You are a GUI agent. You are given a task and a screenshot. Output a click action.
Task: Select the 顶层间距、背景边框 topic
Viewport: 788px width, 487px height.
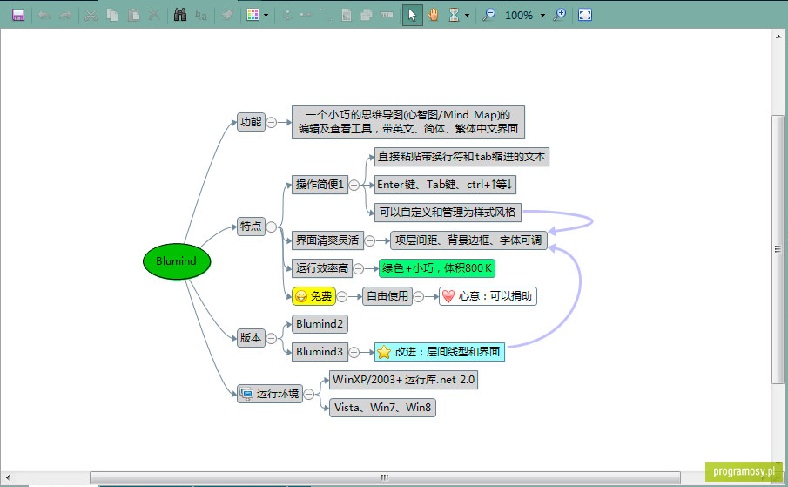click(x=468, y=240)
